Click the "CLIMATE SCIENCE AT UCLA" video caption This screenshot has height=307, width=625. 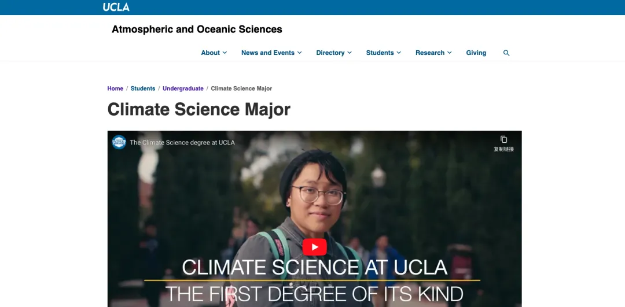click(x=315, y=267)
